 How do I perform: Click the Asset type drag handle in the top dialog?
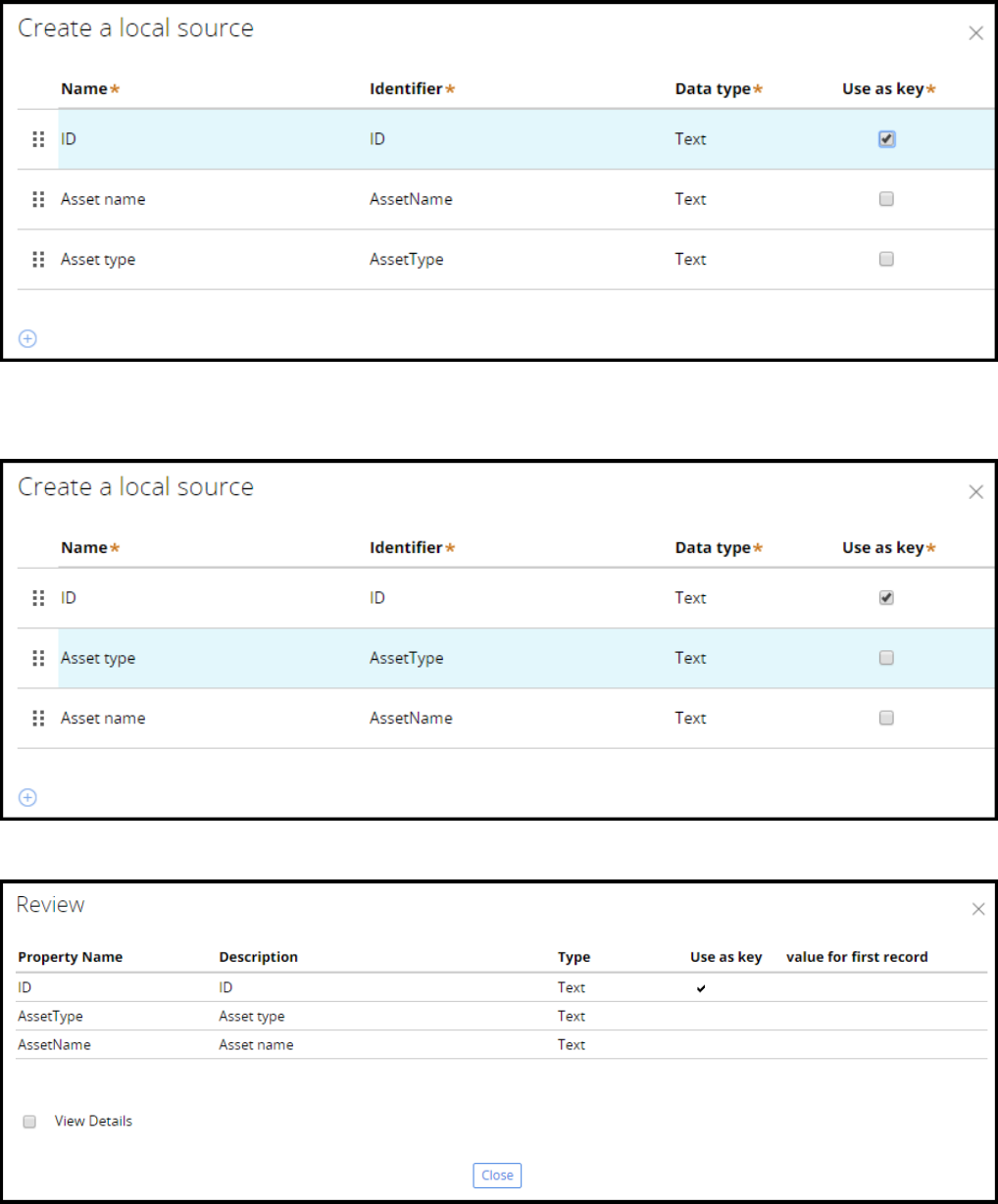pos(38,260)
